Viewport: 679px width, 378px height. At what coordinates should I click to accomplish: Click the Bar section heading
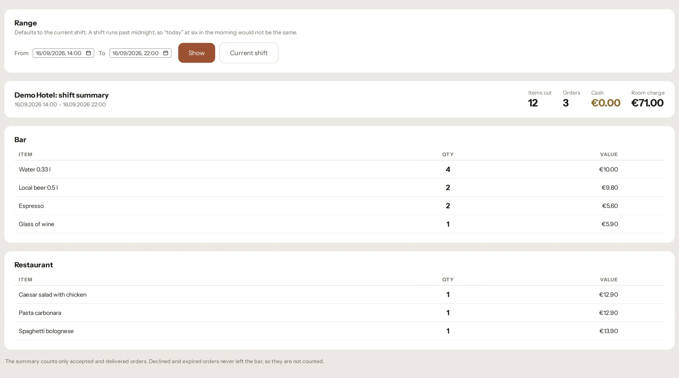pyautogui.click(x=20, y=140)
